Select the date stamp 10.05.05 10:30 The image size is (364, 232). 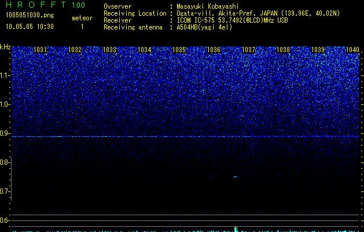click(x=30, y=27)
